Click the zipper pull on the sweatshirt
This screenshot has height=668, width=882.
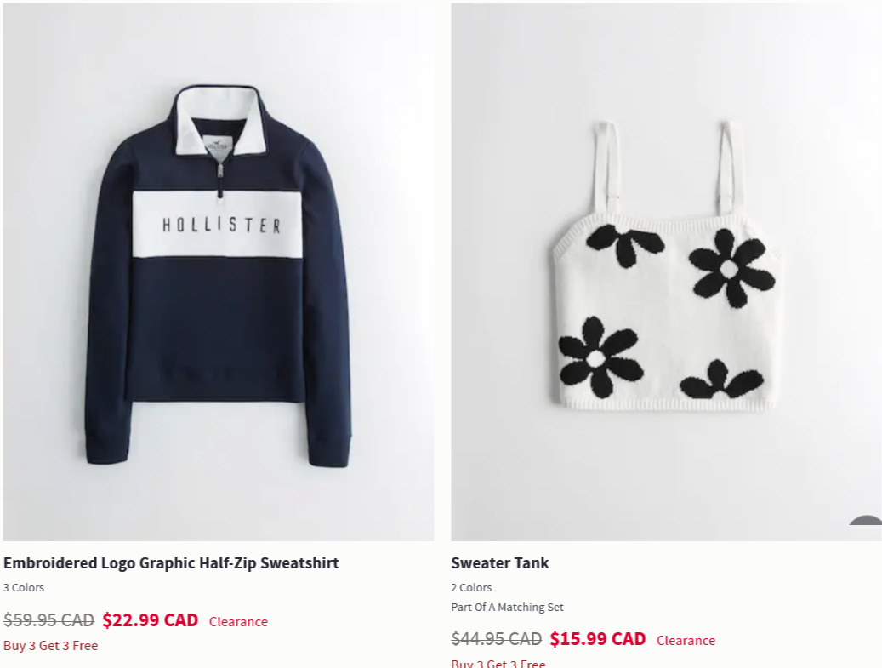(x=220, y=179)
